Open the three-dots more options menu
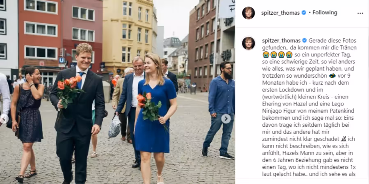The height and width of the screenshot is (184, 369). click(360, 13)
